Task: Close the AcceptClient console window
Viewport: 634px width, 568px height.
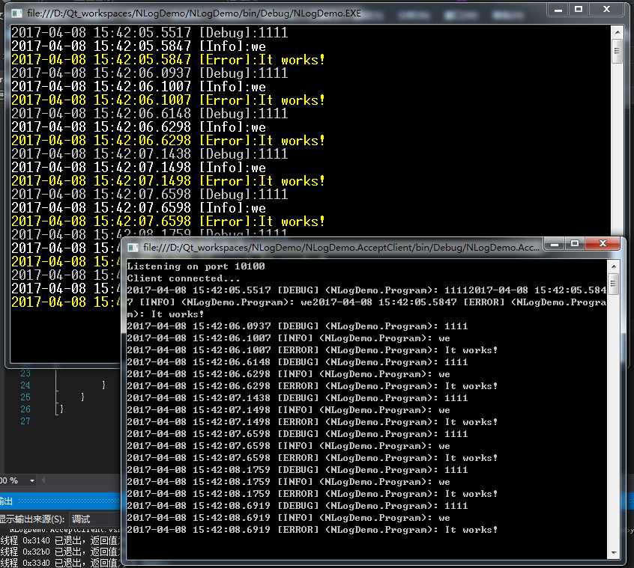Action: coord(603,243)
